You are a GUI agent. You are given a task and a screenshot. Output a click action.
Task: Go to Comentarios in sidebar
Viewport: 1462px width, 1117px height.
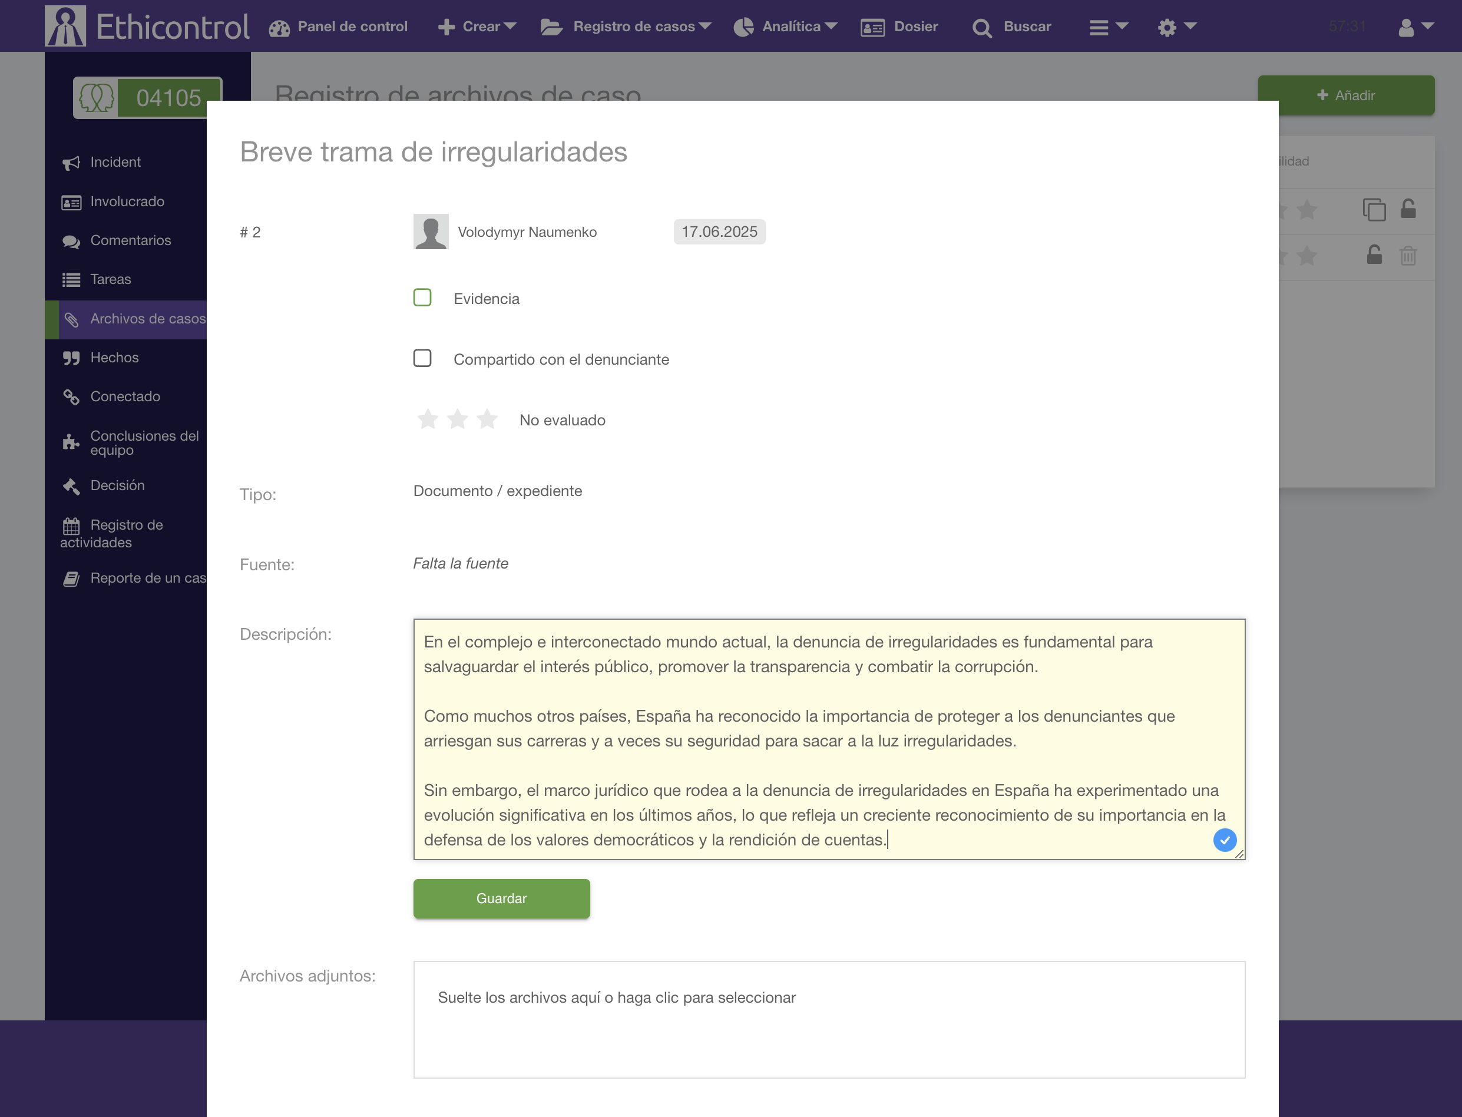click(130, 241)
